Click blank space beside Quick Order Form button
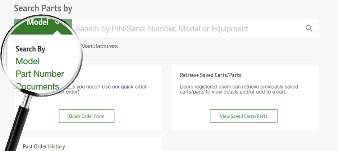The width and height of the screenshot is (338, 151). [140, 117]
